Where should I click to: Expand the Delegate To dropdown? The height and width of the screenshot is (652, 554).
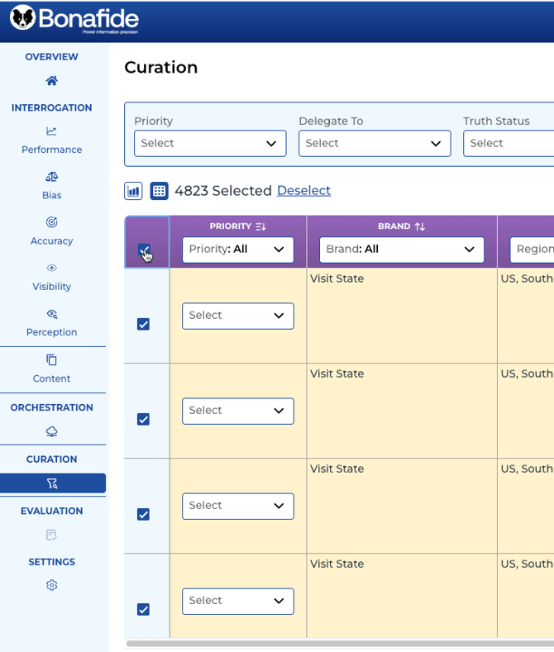[374, 143]
